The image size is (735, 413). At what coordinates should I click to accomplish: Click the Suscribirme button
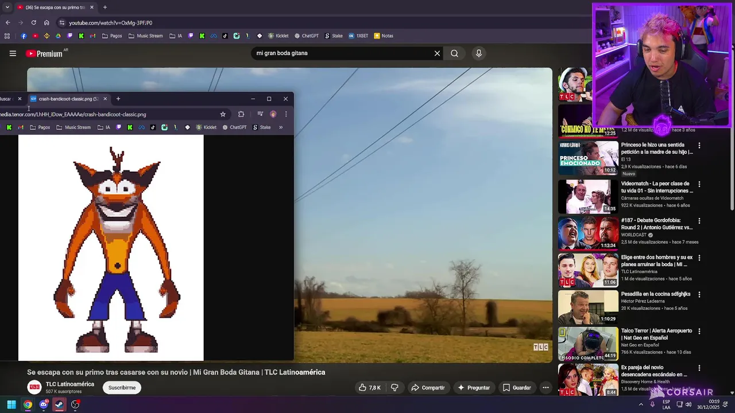[122, 388]
